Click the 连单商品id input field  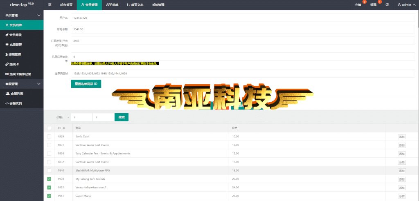coord(243,74)
